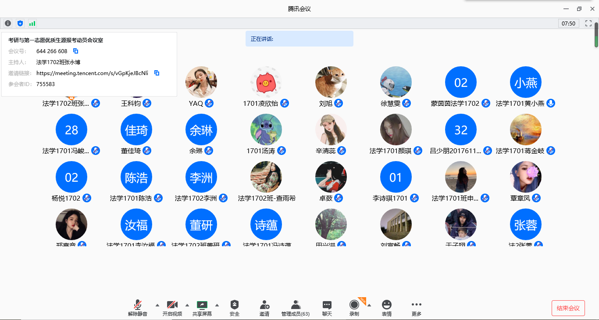Image resolution: width=599 pixels, height=320 pixels.
Task: Copy the meeting number 644 266 608
Action: tap(75, 51)
